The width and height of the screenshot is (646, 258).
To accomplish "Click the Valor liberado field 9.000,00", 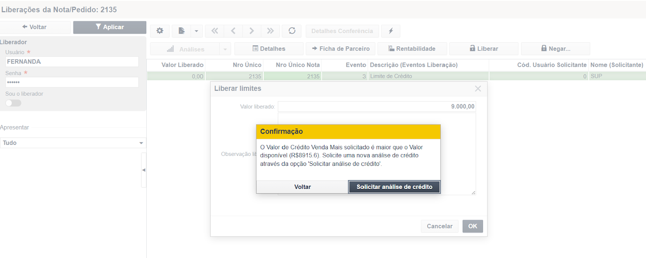I will click(377, 107).
